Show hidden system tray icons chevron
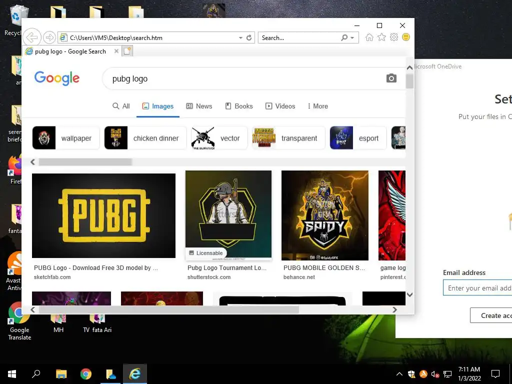Screen dimensions: 512x384 [x=399, y=374]
